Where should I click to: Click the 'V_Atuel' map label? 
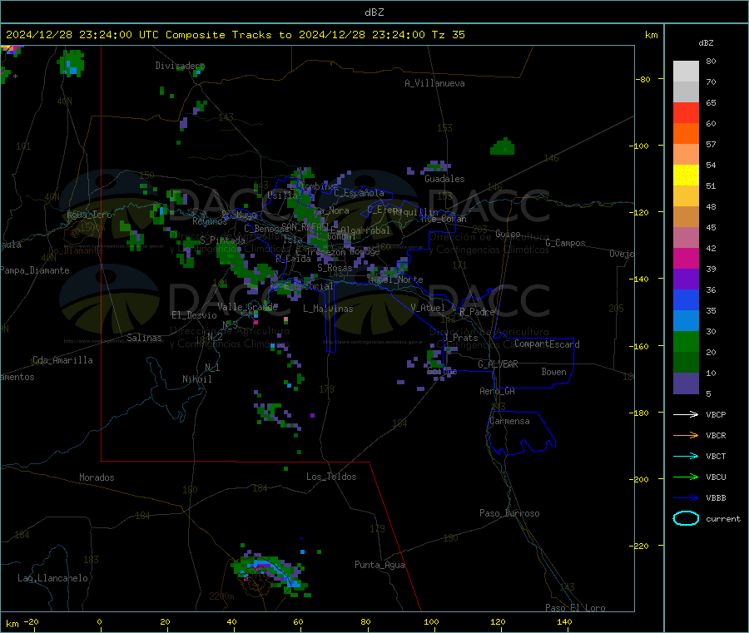tap(428, 308)
